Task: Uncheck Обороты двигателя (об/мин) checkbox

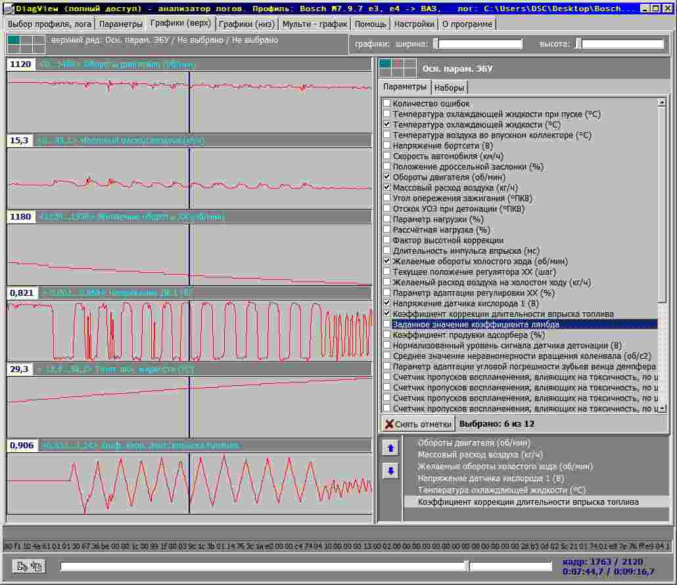Action: [x=386, y=177]
